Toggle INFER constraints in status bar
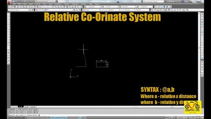Image resolution: width=211 pixels, height=119 pixels. click(29, 118)
